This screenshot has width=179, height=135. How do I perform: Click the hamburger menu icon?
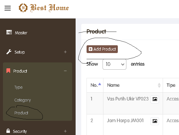[7, 8]
